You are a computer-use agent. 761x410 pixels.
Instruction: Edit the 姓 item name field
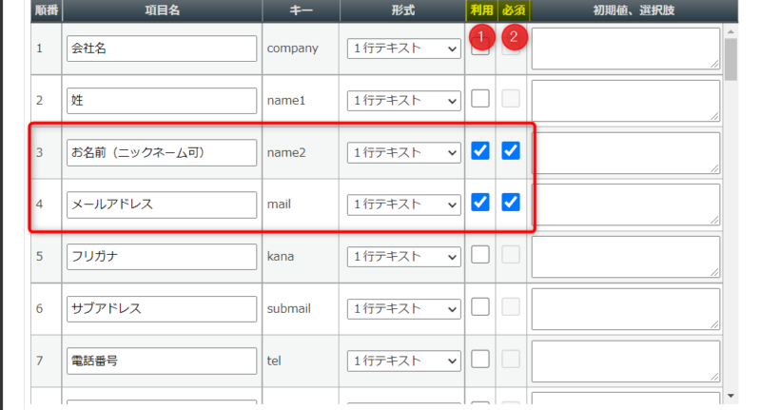[x=162, y=101]
